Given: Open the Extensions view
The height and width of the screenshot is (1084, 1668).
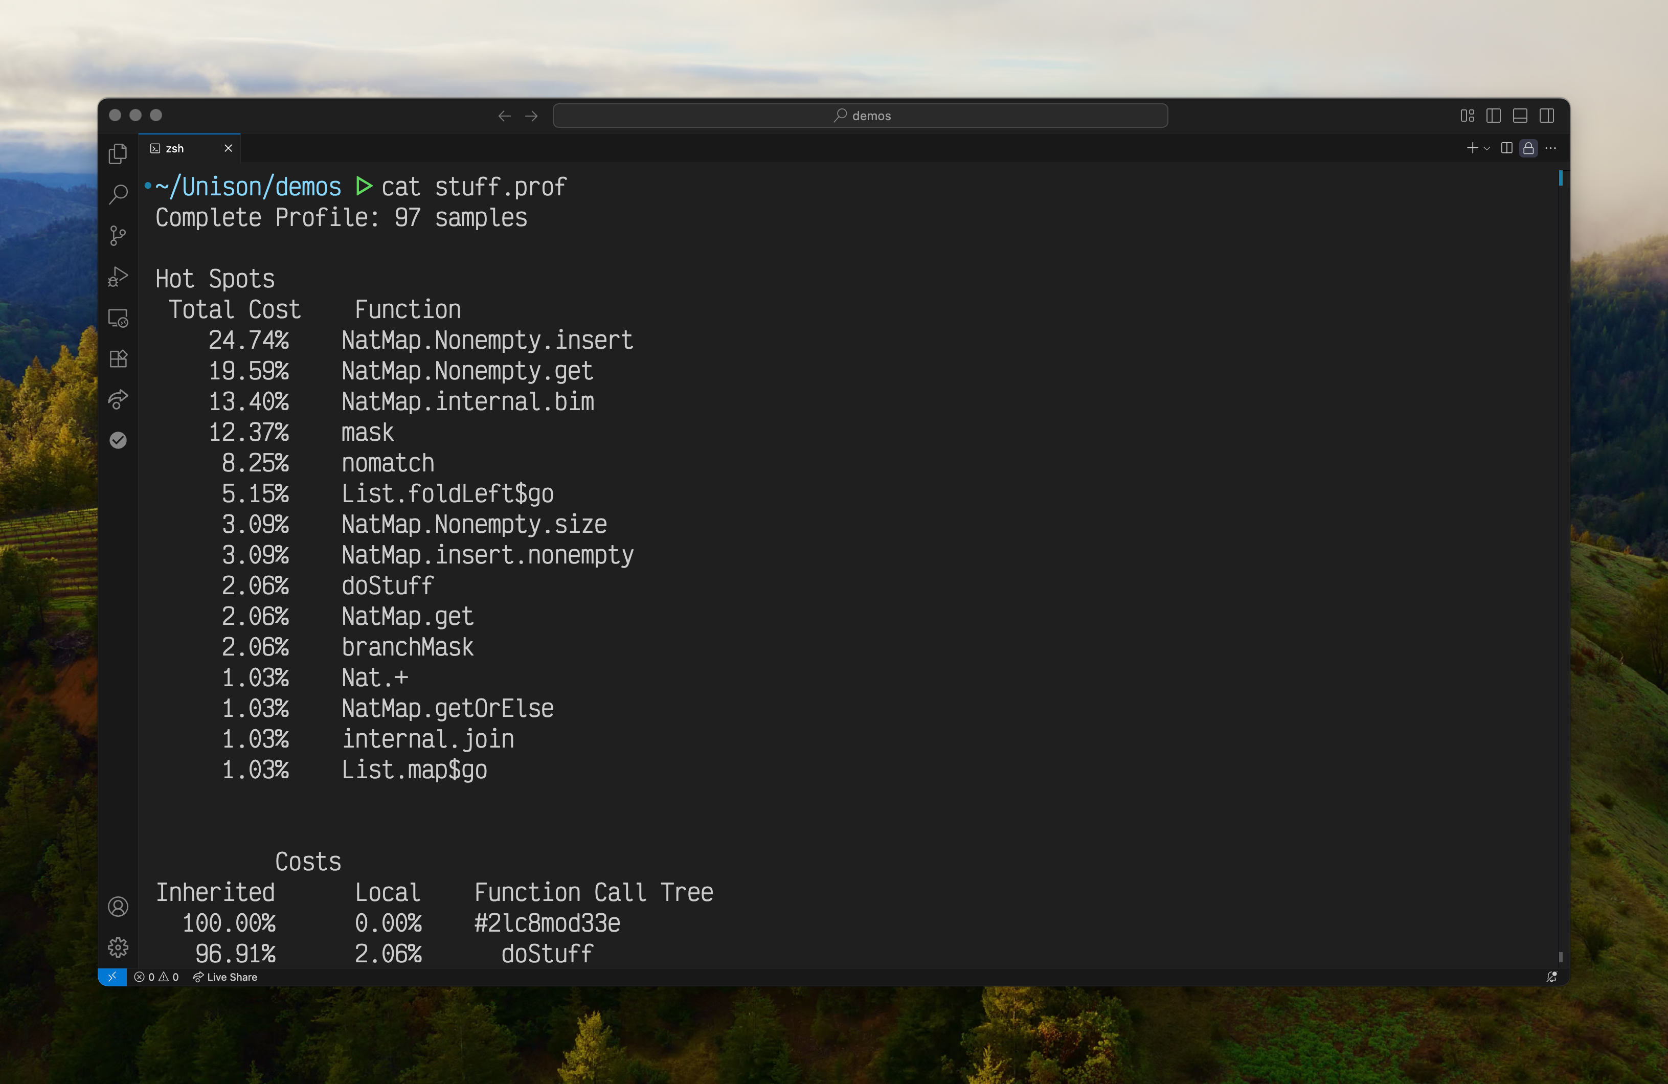Looking at the screenshot, I should (x=118, y=359).
